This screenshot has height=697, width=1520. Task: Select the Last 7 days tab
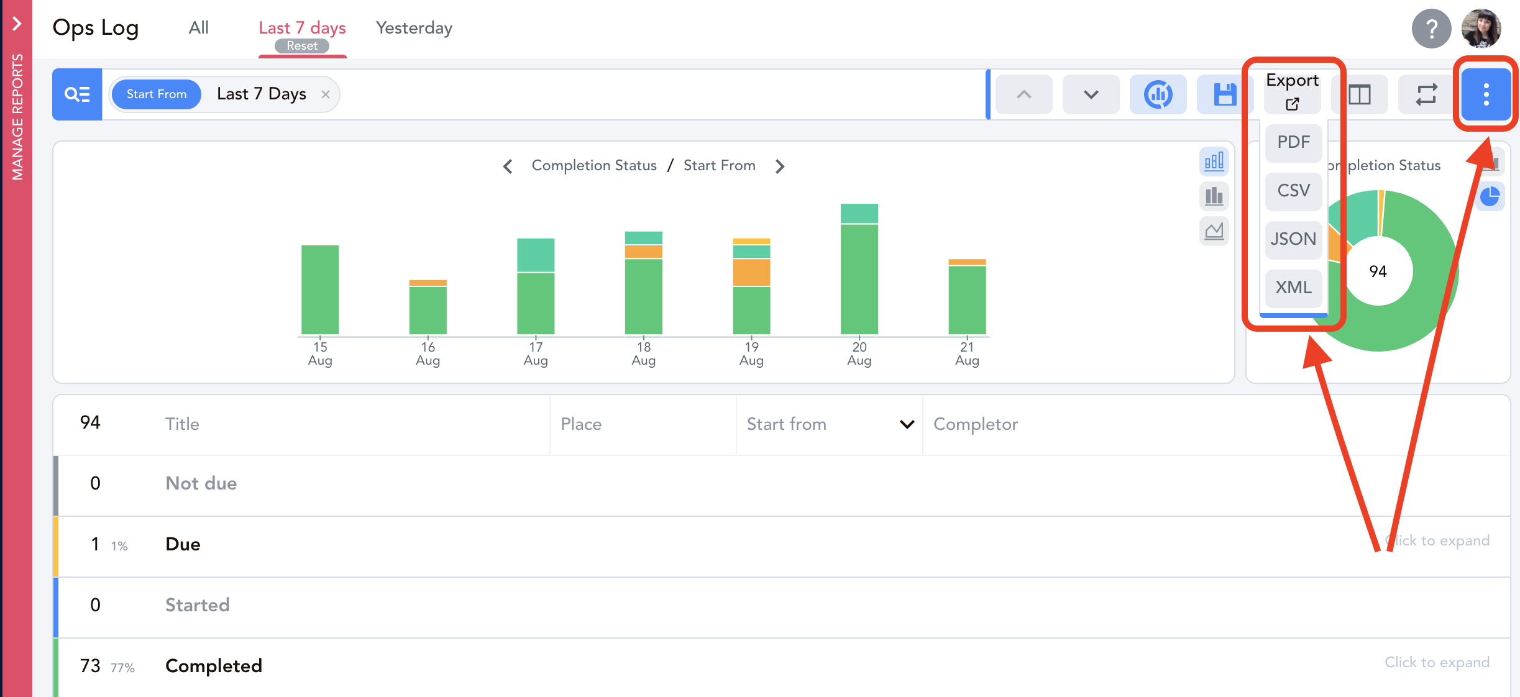click(302, 28)
